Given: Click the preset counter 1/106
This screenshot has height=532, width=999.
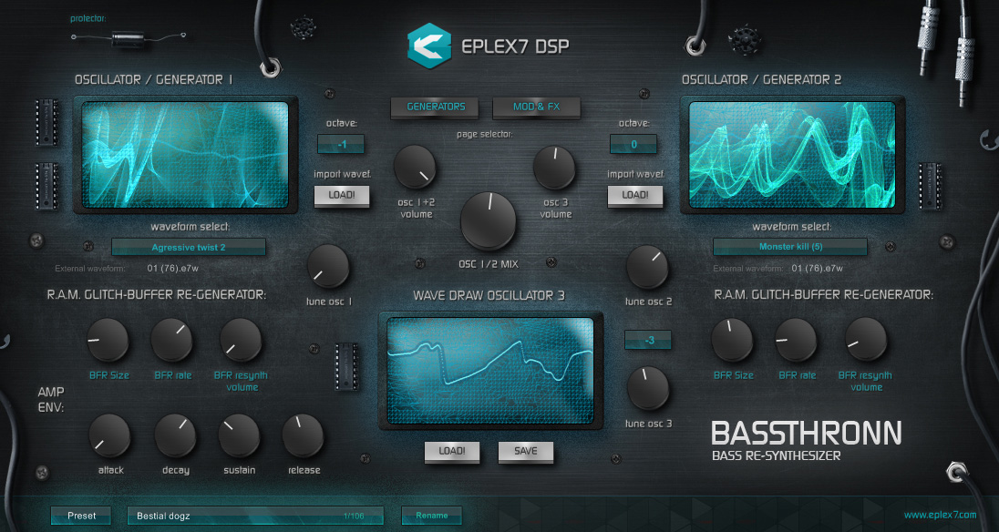Looking at the screenshot, I should [355, 517].
